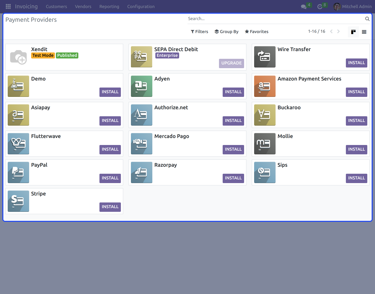Image resolution: width=375 pixels, height=294 pixels.
Task: Install the PayPal provider
Action: pyautogui.click(x=110, y=178)
